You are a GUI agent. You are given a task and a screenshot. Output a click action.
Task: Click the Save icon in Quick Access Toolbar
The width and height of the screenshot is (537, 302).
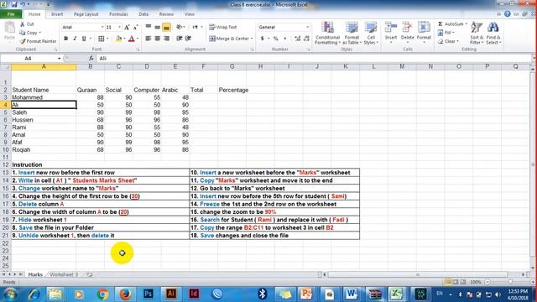coord(14,4)
